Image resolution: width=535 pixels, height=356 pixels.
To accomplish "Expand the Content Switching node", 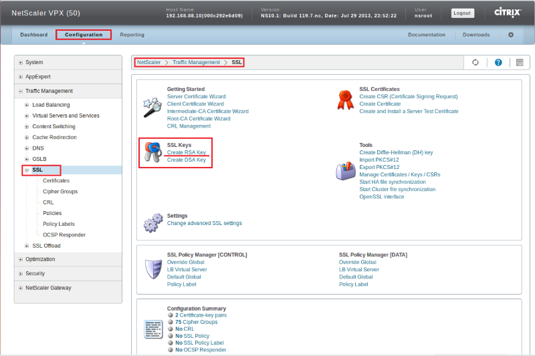I will click(x=27, y=127).
